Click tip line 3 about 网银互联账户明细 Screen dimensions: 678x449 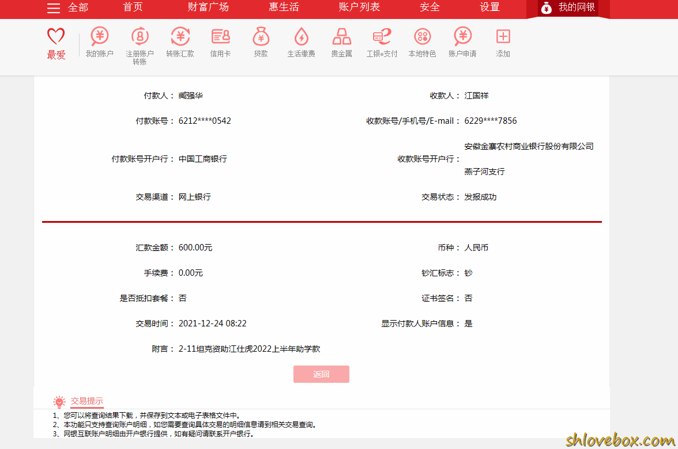coord(153,434)
